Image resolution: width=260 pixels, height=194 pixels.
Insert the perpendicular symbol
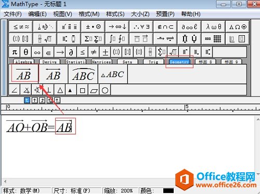48,90
